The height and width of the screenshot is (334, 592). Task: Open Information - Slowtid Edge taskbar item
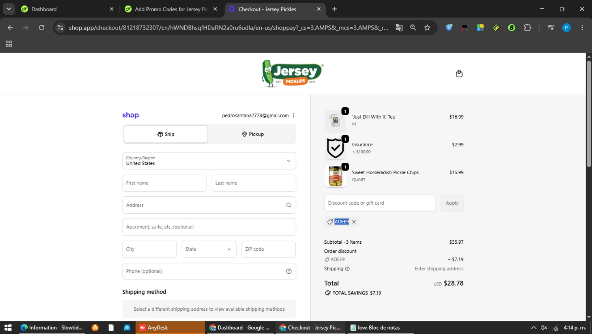(51, 328)
